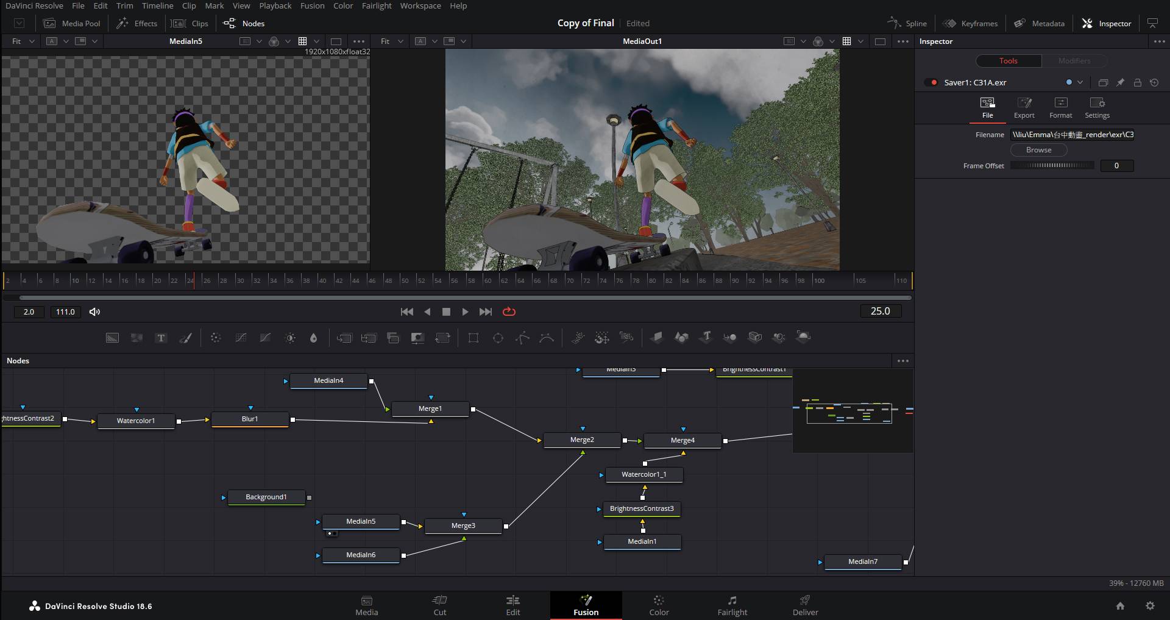This screenshot has width=1170, height=620.
Task: Open Saver1 color tag dropdown arrow
Action: coord(1080,82)
